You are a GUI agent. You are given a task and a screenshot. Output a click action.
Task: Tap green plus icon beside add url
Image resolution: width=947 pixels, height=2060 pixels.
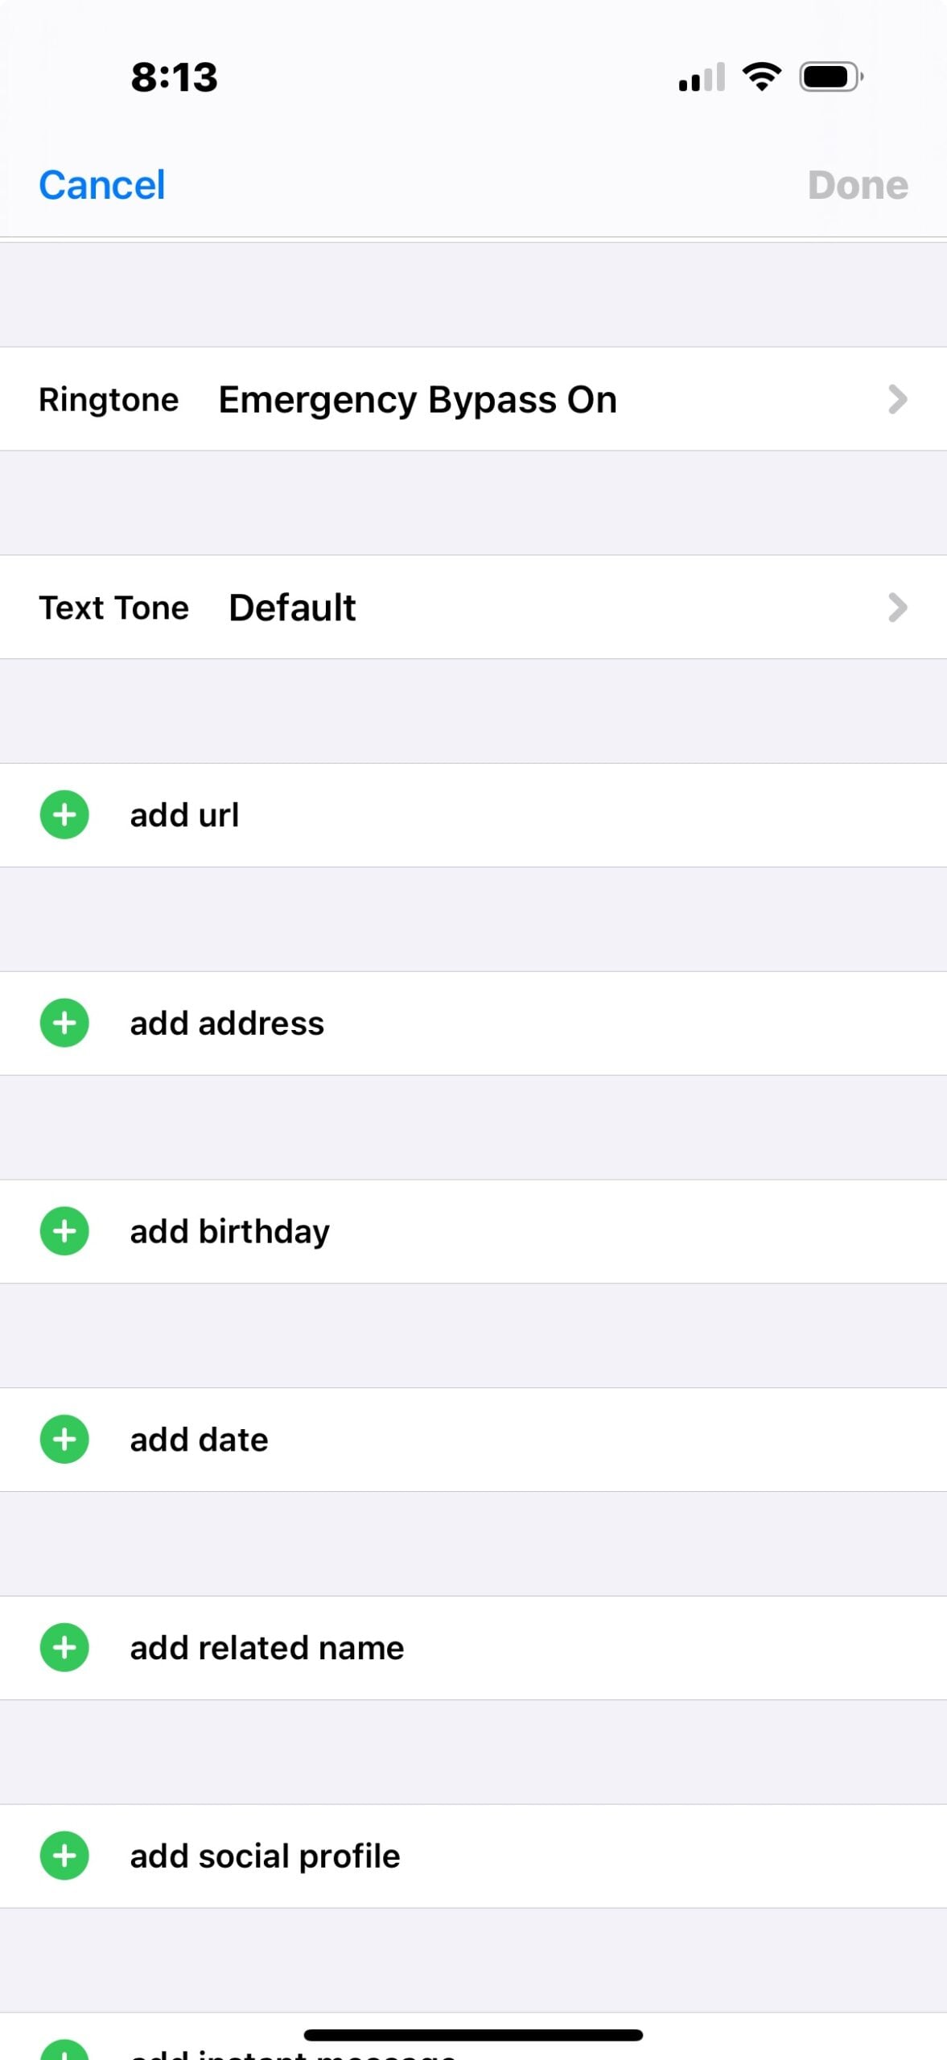64,814
